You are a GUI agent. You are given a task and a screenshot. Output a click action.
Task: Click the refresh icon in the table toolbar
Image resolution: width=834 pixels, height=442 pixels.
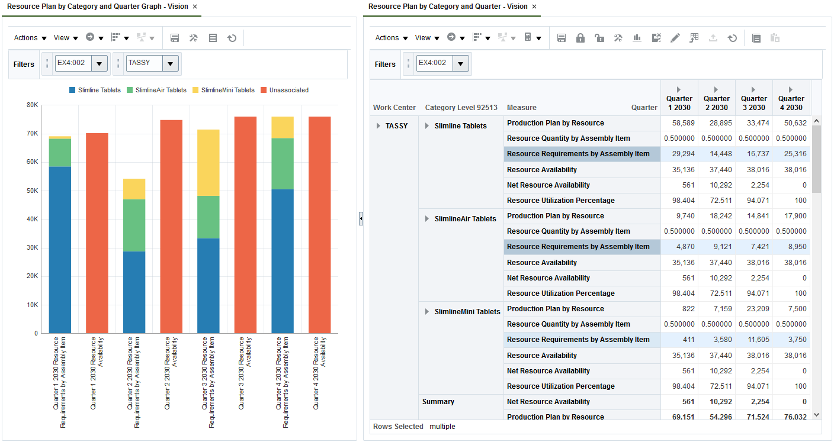(x=732, y=38)
